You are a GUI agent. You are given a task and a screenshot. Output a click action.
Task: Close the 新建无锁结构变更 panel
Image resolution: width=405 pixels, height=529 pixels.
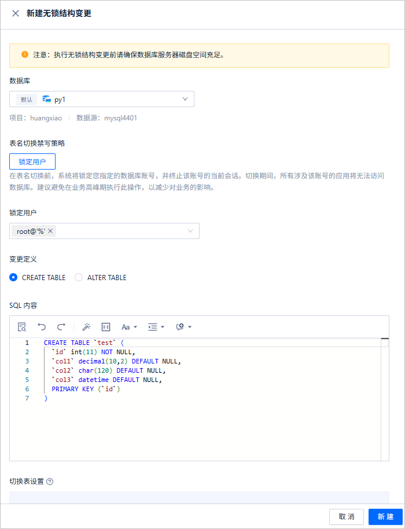tap(16, 13)
